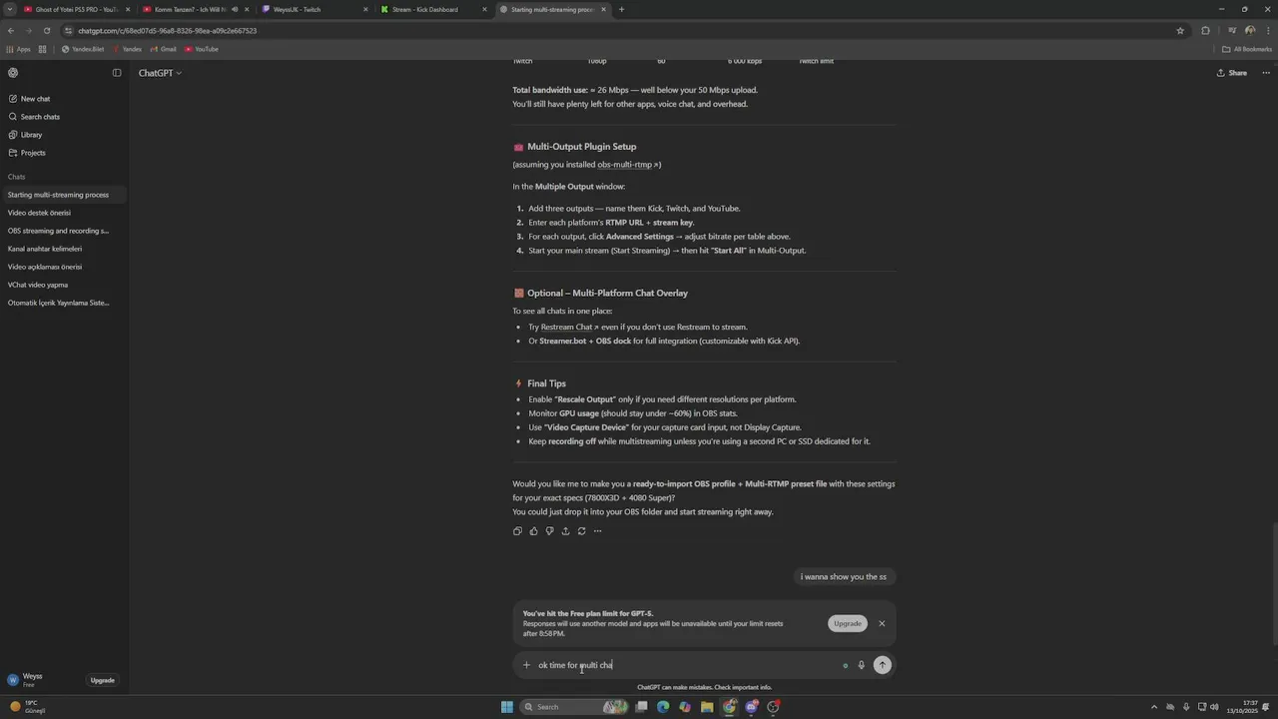Expand the tab search dropdown arrow
The height and width of the screenshot is (719, 1278).
[x=10, y=10]
